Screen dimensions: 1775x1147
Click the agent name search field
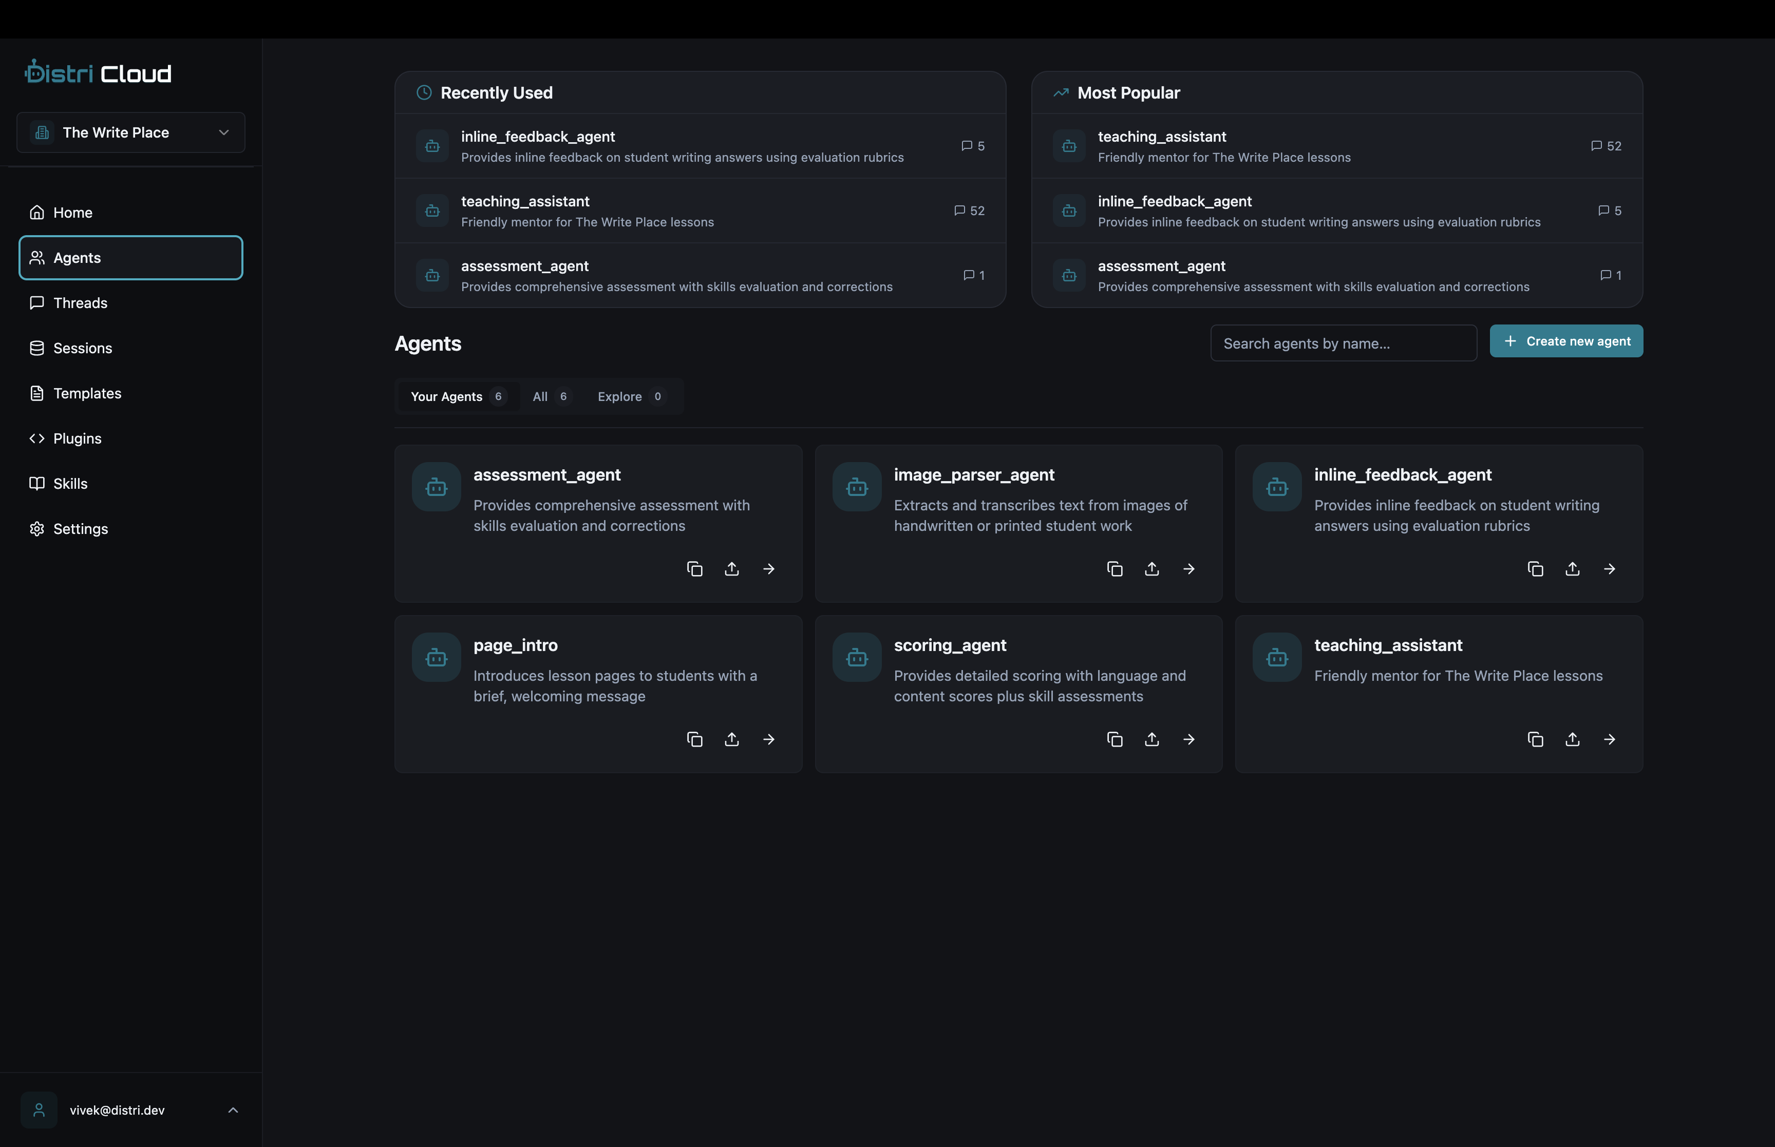[1343, 342]
